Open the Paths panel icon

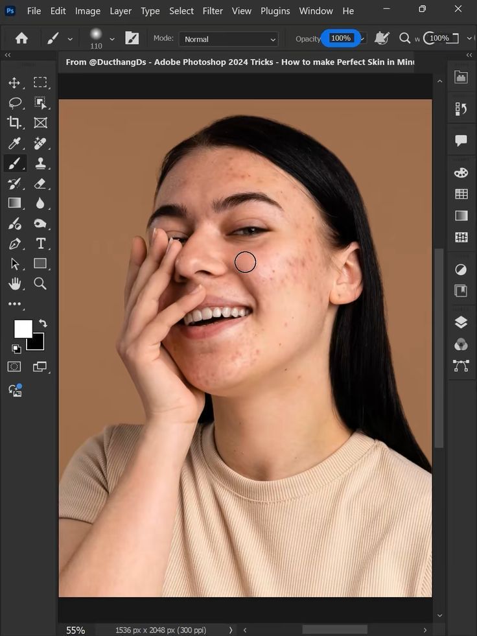[x=461, y=366]
